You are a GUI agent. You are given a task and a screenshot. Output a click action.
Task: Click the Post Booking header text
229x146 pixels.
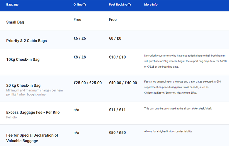pyautogui.click(x=118, y=5)
